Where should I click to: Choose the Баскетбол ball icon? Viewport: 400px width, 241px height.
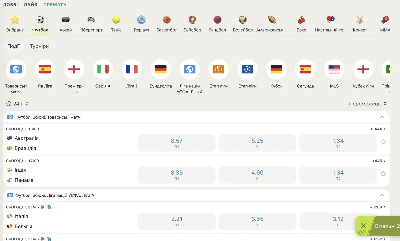(167, 20)
